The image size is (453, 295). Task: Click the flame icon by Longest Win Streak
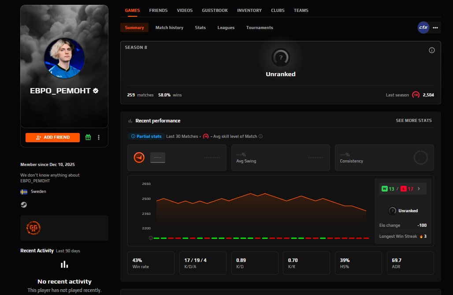[x=421, y=236]
